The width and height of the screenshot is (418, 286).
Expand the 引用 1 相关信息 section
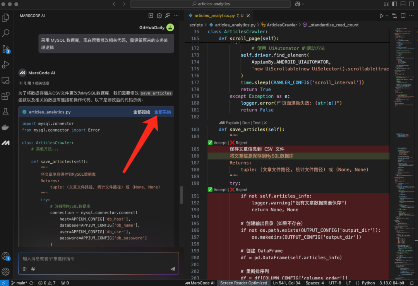(x=34, y=83)
